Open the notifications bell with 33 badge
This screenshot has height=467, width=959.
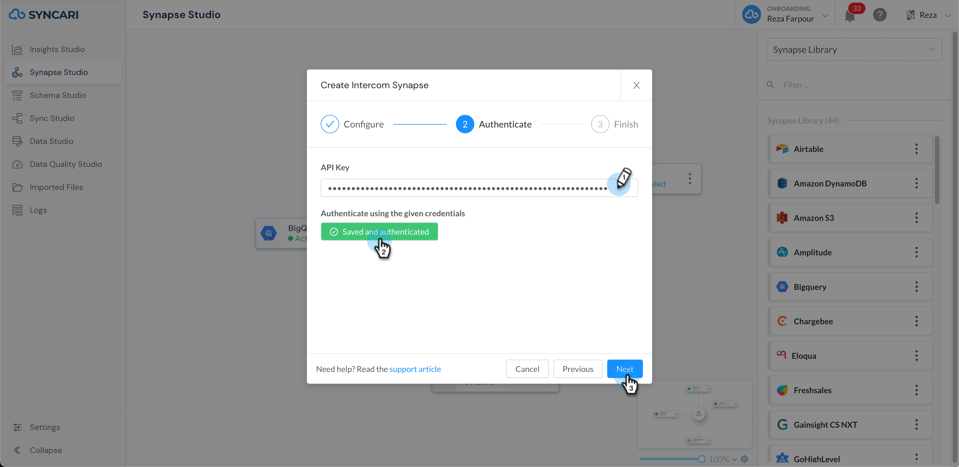tap(850, 16)
